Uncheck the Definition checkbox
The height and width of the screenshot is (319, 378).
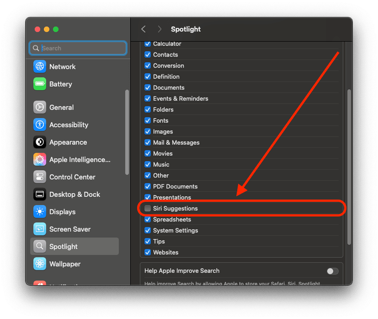click(x=148, y=77)
